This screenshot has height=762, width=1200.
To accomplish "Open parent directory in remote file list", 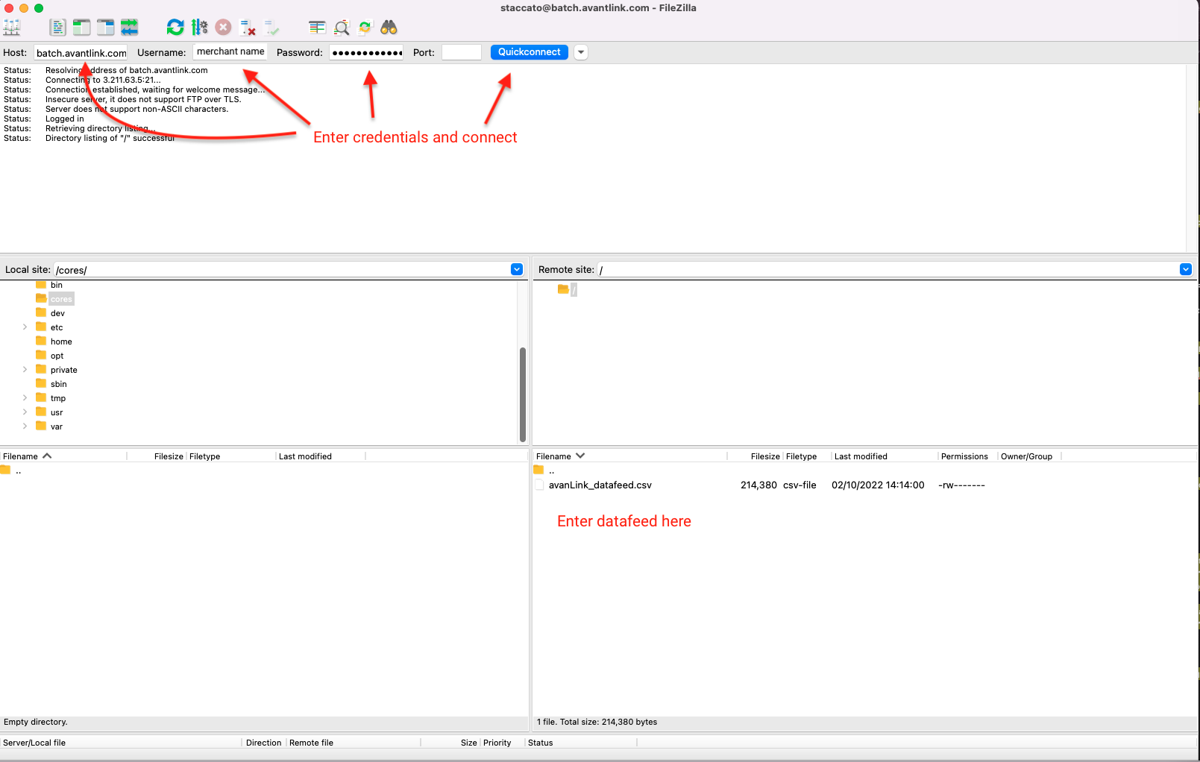I will 551,470.
